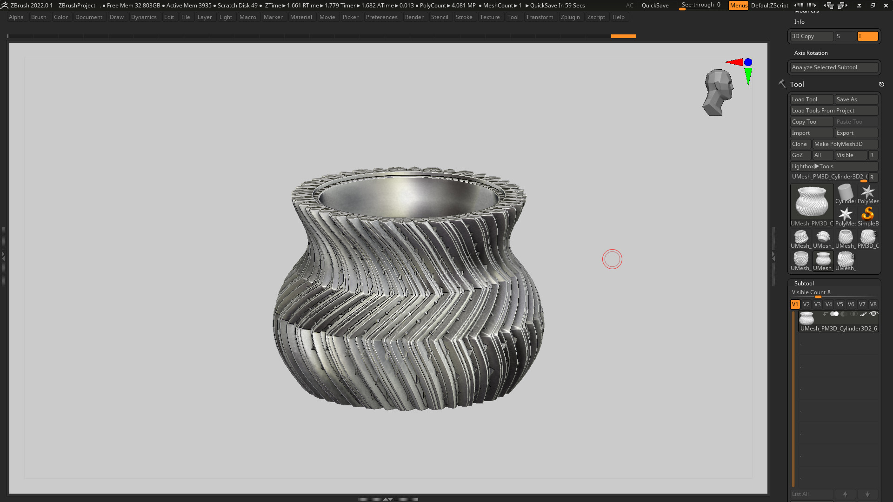Expand the Subtool sub-palette header
This screenshot has height=502, width=893.
[x=804, y=283]
